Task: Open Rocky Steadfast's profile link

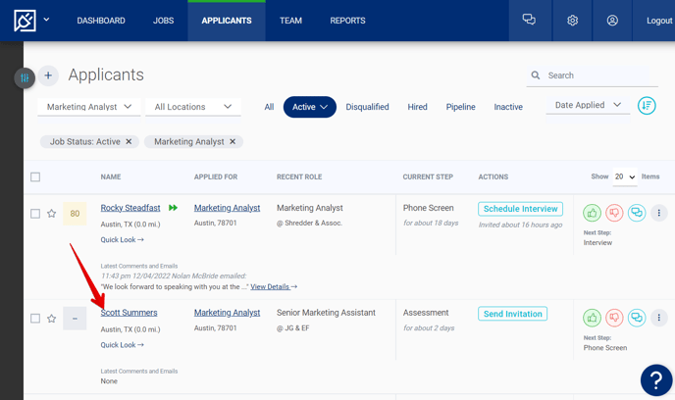Action: click(x=130, y=208)
